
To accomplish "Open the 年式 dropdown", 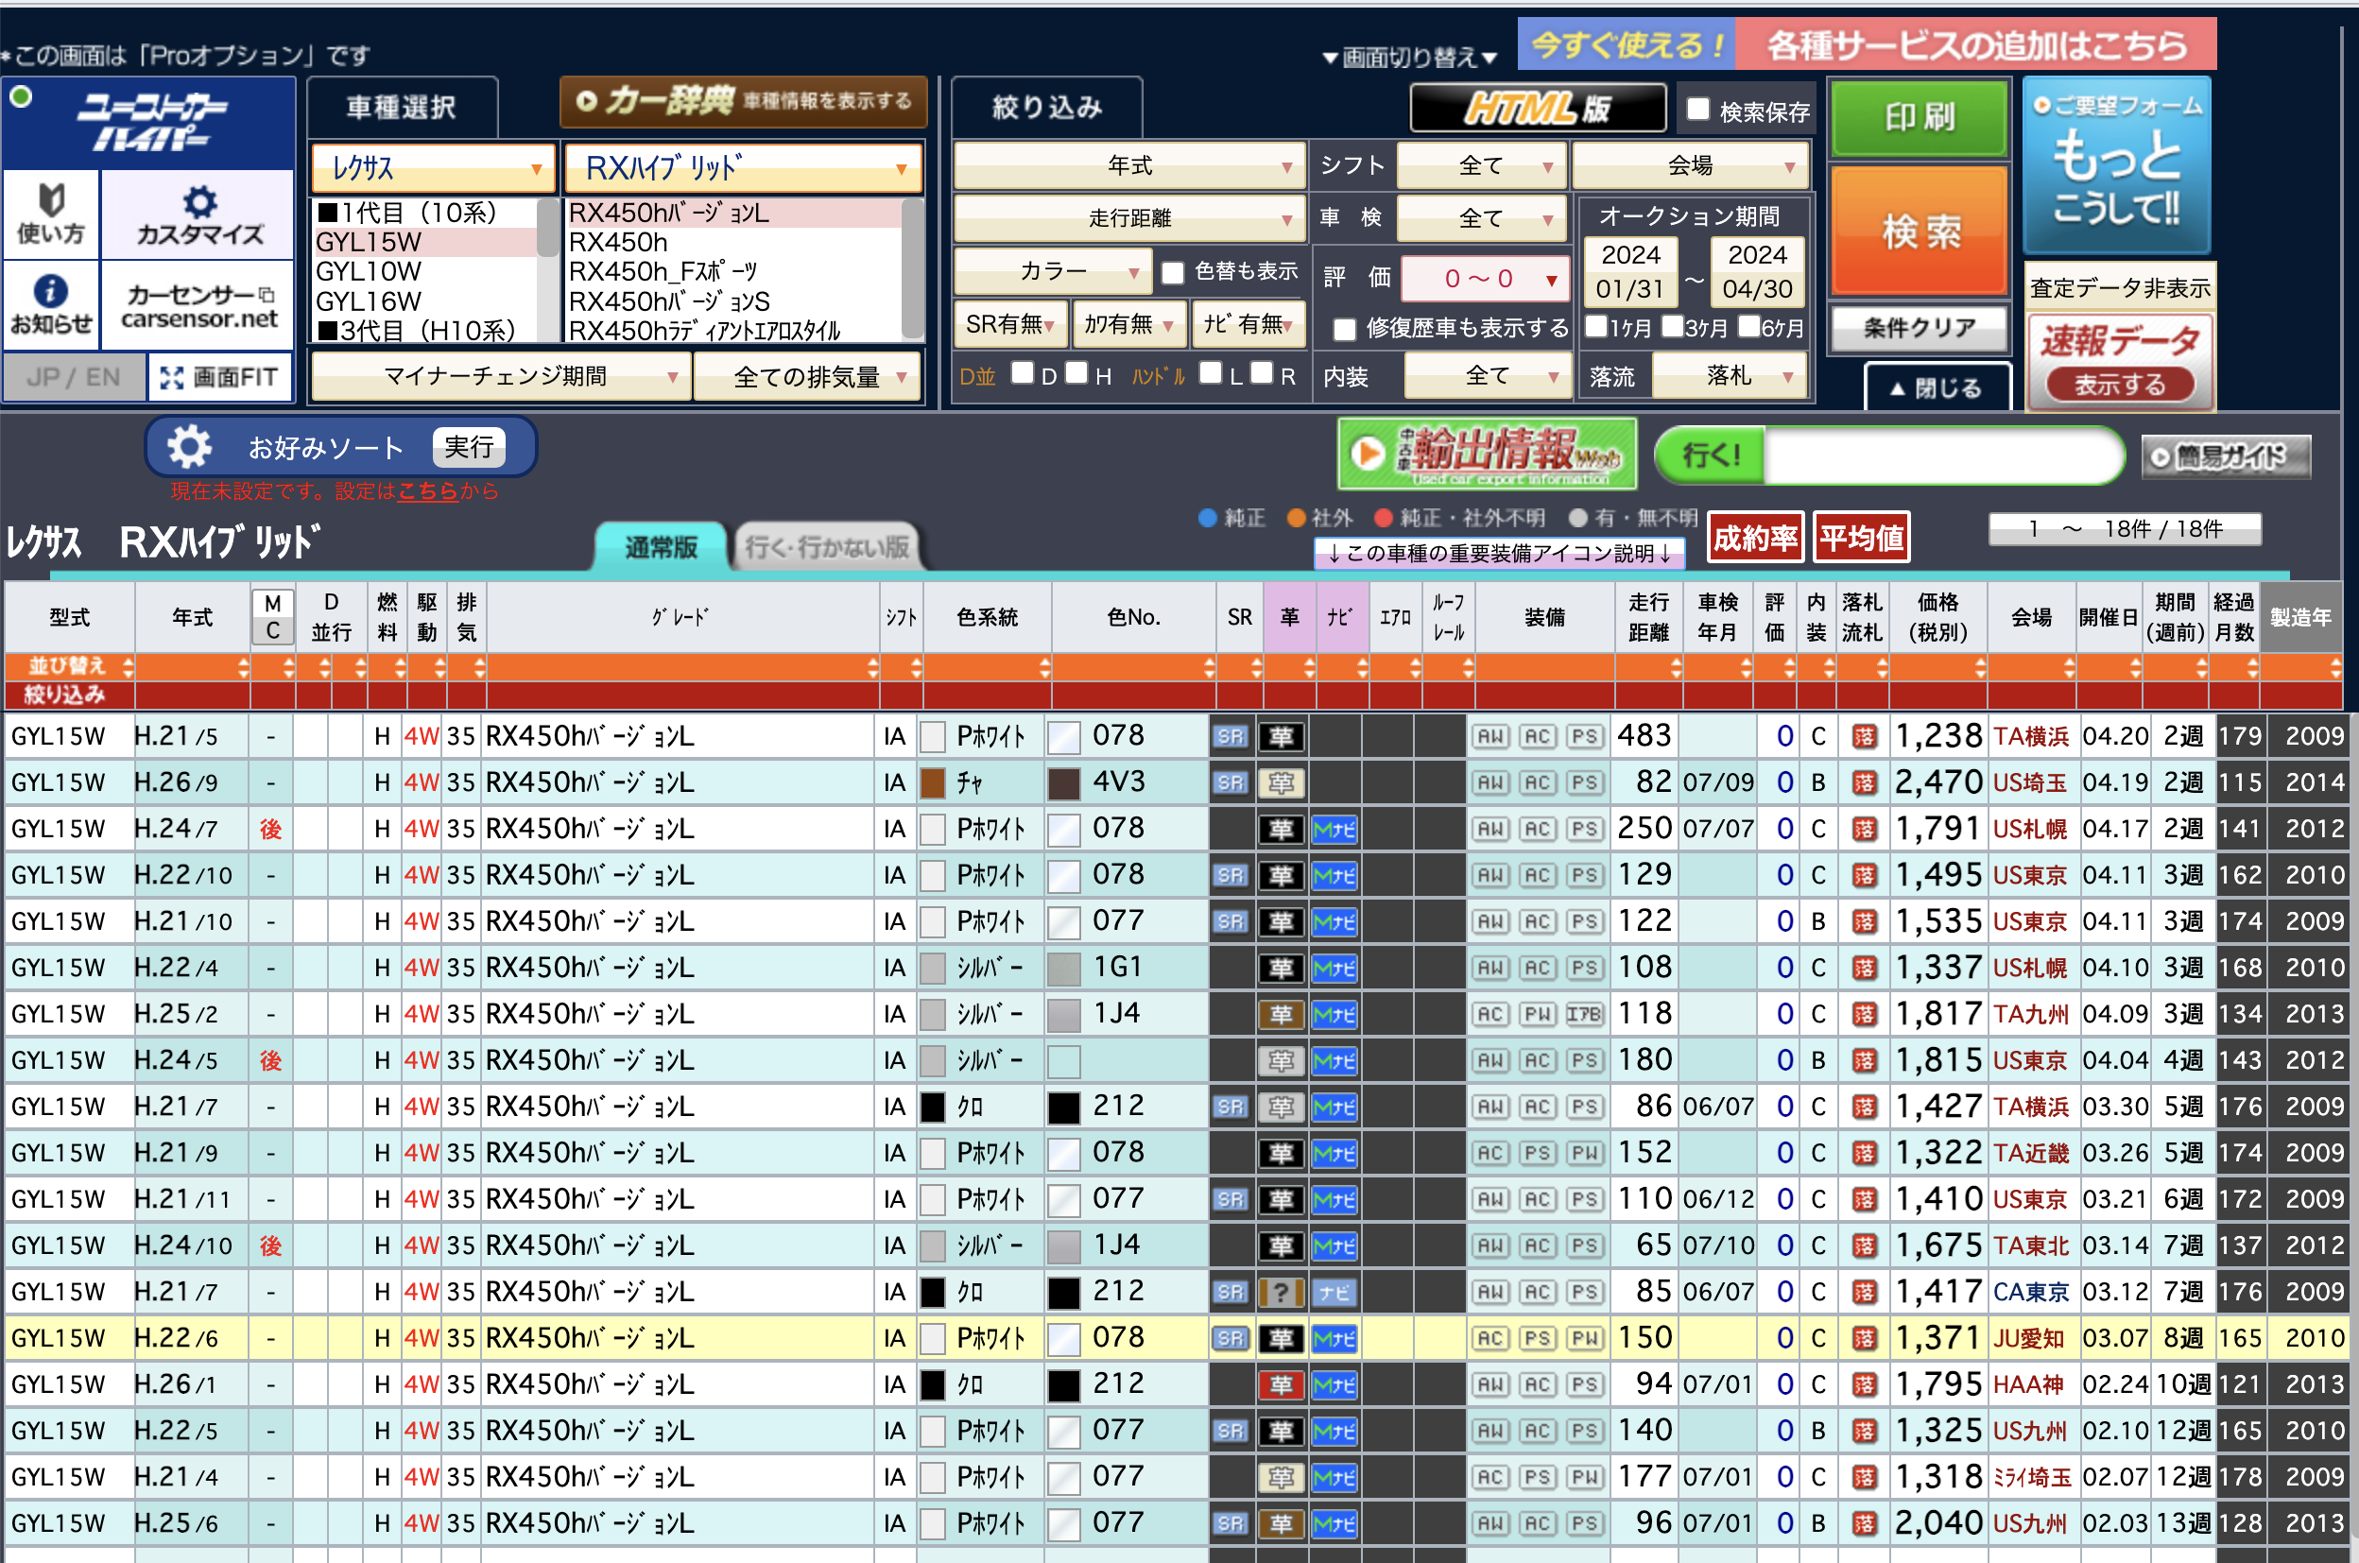I will click(1128, 165).
